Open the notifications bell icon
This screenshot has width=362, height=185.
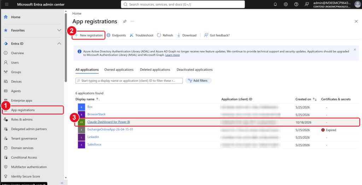(275, 4)
